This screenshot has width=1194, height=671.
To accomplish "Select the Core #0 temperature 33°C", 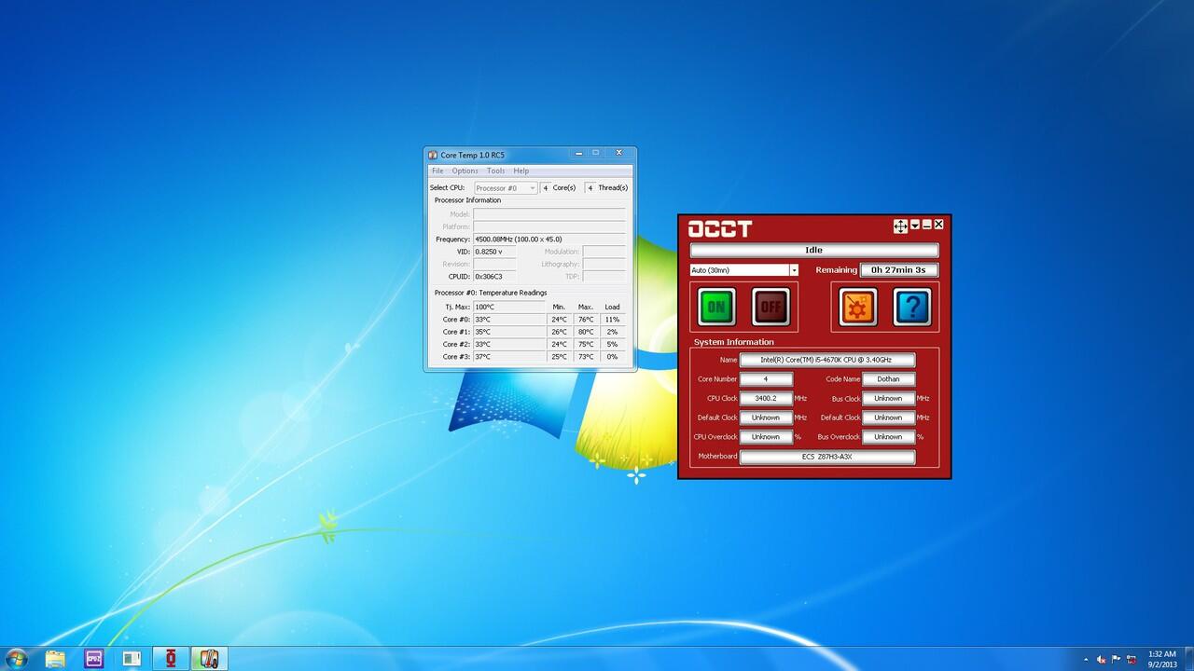I will pos(509,320).
